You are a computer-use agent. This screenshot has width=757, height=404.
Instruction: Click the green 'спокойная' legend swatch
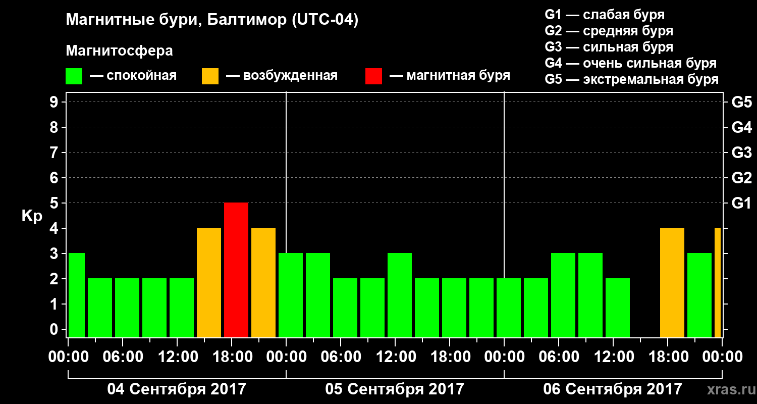pyautogui.click(x=74, y=76)
